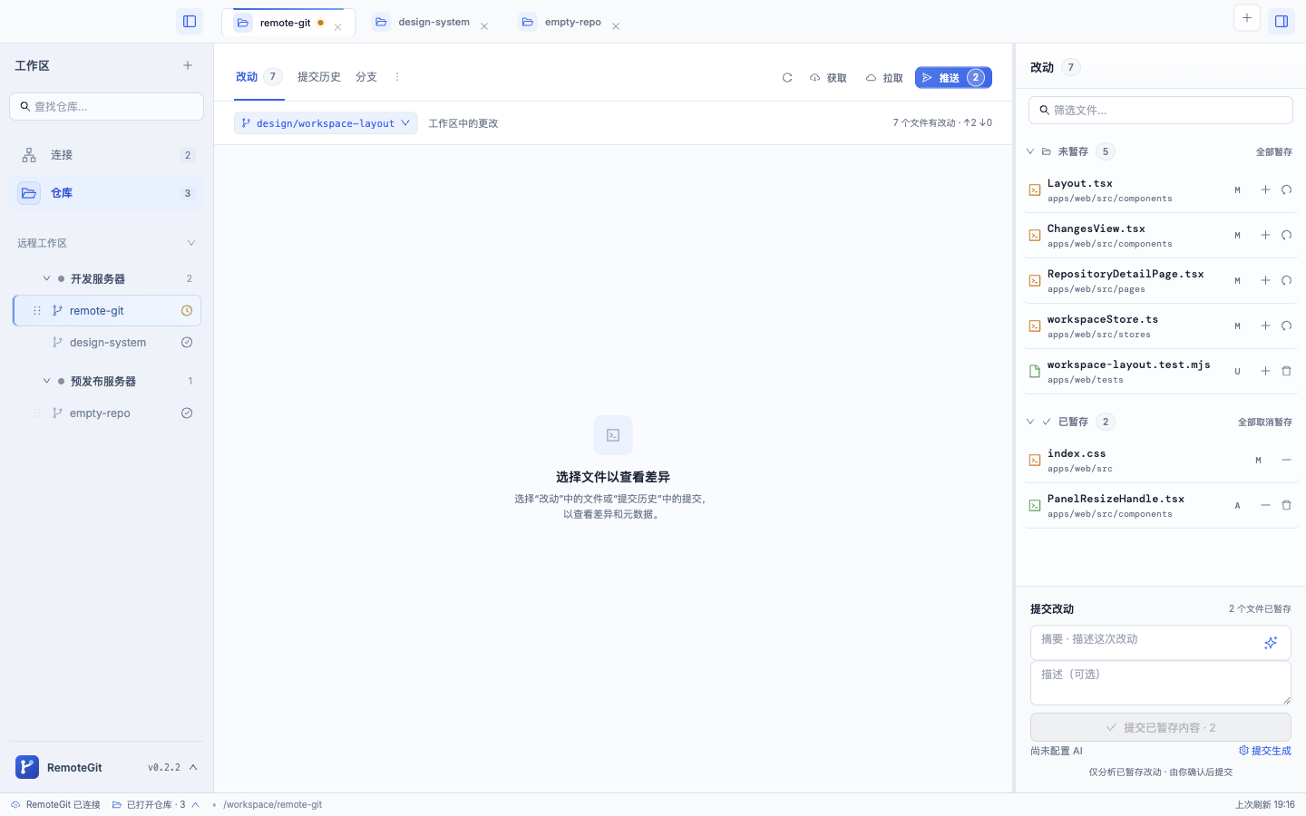
Task: Toggle the right changes panel icon
Action: coord(1282,22)
